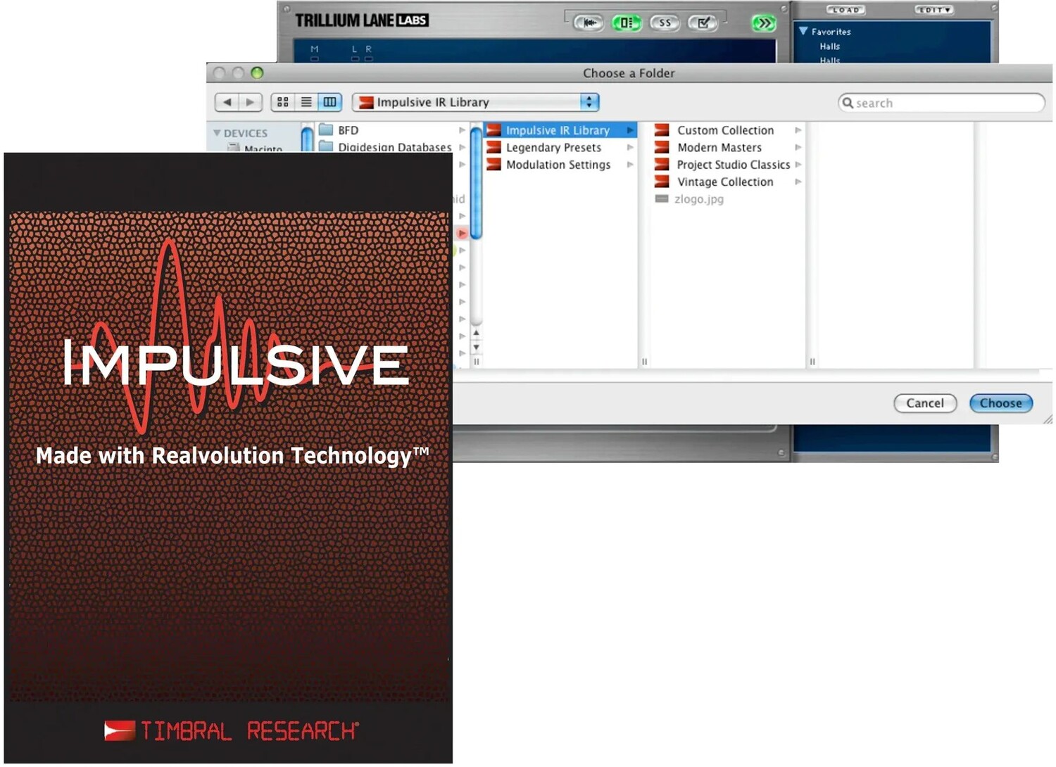Click the blue scrollbar thumb in first column
Viewport: 1056px width, 767px height.
tap(477, 183)
